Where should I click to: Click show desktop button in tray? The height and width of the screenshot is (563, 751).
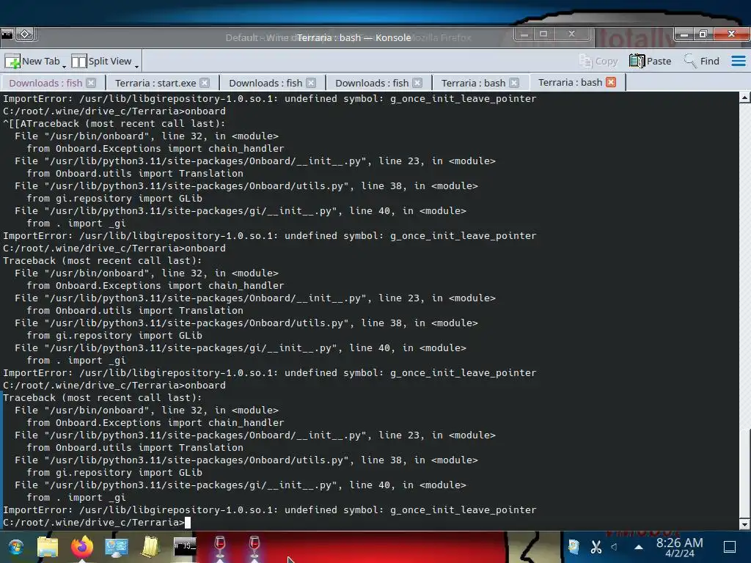[730, 547]
